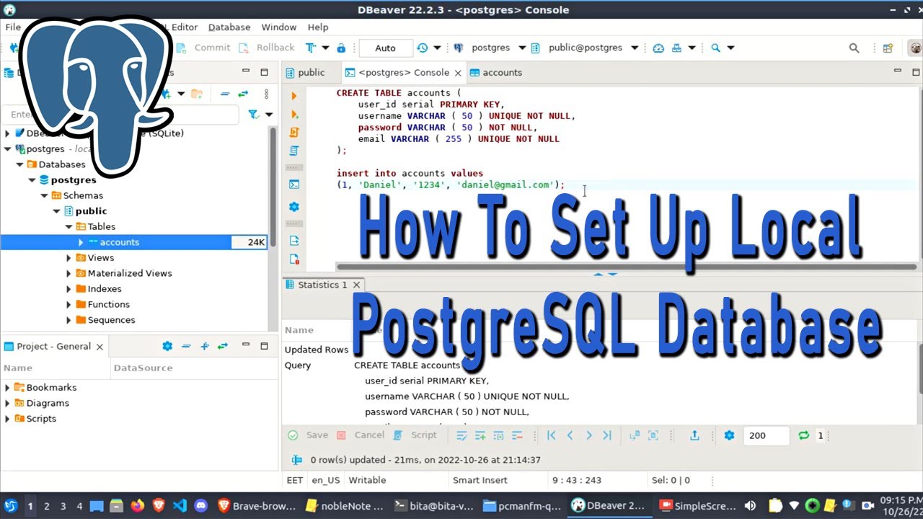Open the Help menu

(x=318, y=27)
